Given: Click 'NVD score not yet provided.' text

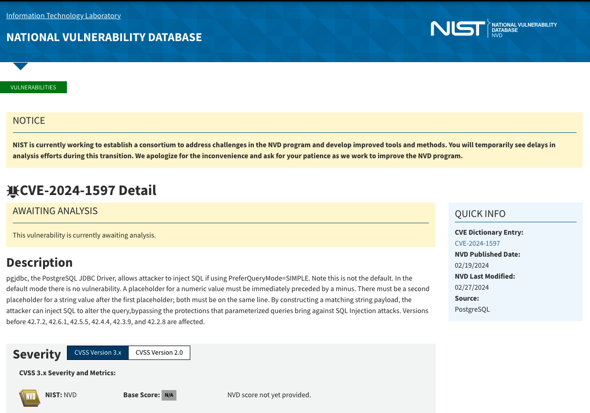Looking at the screenshot, I should [x=269, y=395].
